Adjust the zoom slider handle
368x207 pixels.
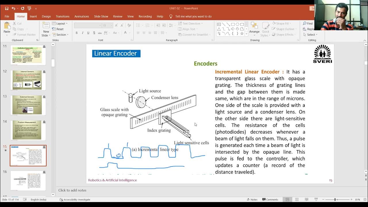(335, 200)
